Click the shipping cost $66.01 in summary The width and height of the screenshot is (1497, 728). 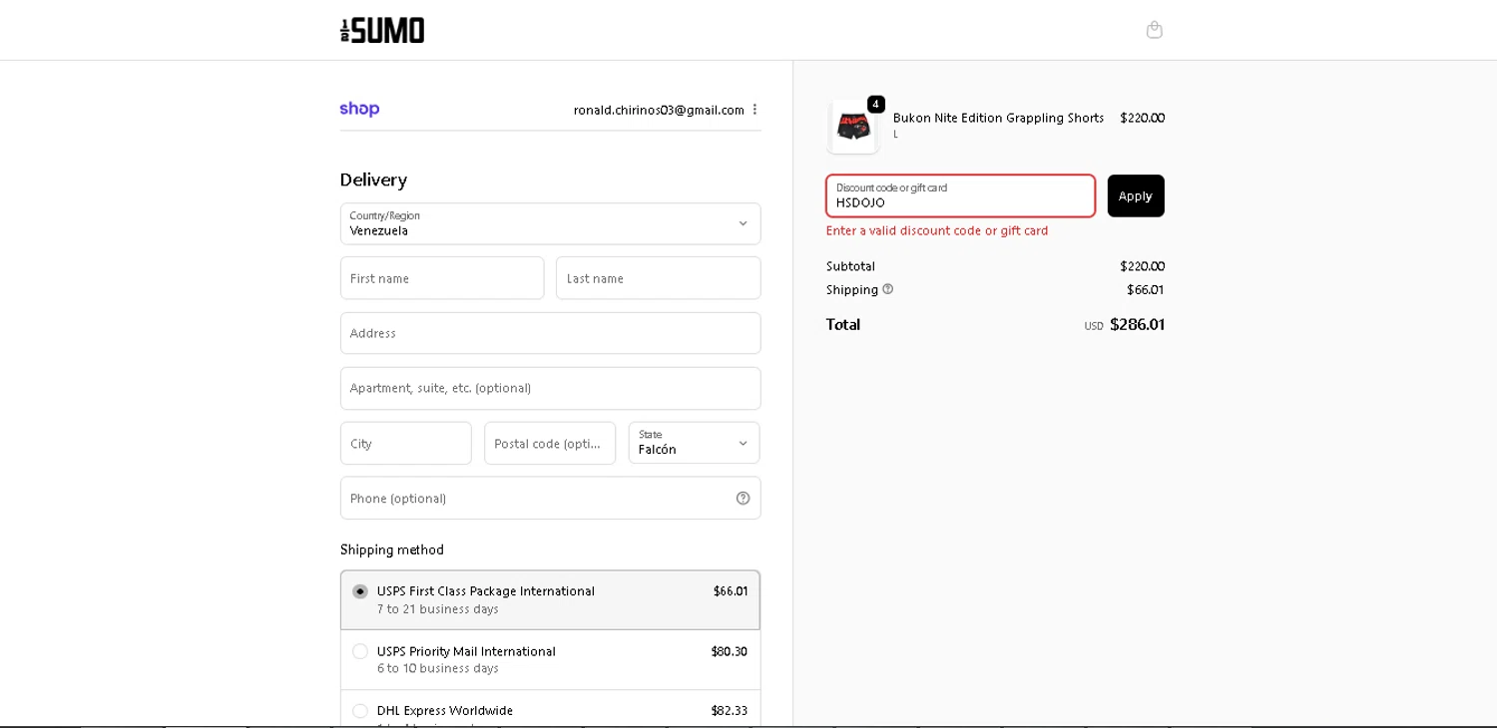pyautogui.click(x=1146, y=289)
